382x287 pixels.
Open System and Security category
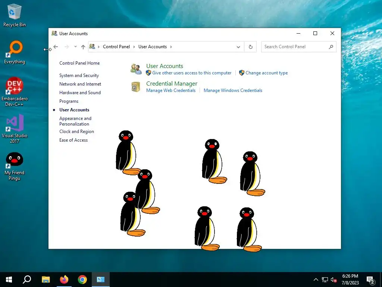pyautogui.click(x=79, y=75)
